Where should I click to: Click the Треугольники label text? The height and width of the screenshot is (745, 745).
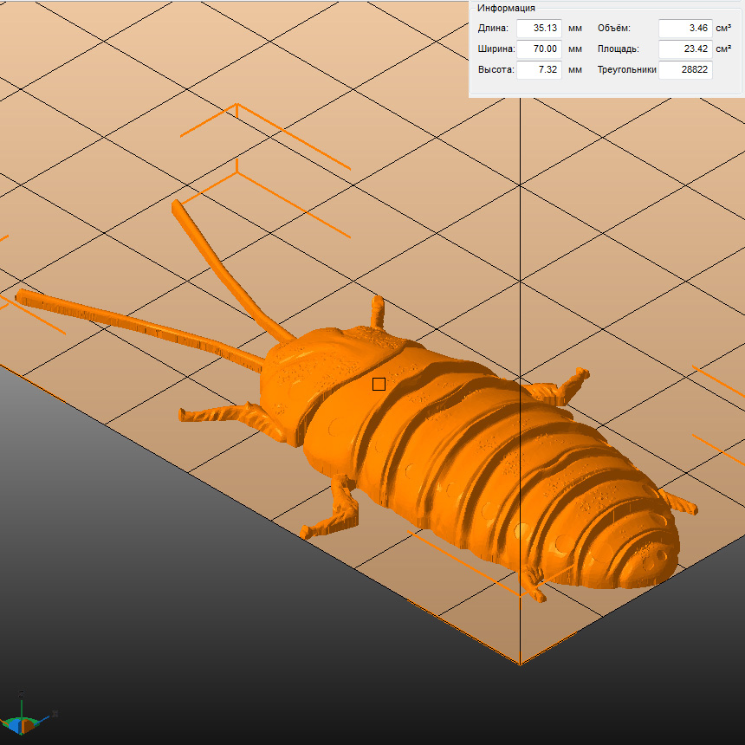pyautogui.click(x=626, y=70)
